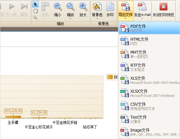Screen dimensions: 180x139
Task: Choose RTF文件 export option
Action: click(149, 67)
